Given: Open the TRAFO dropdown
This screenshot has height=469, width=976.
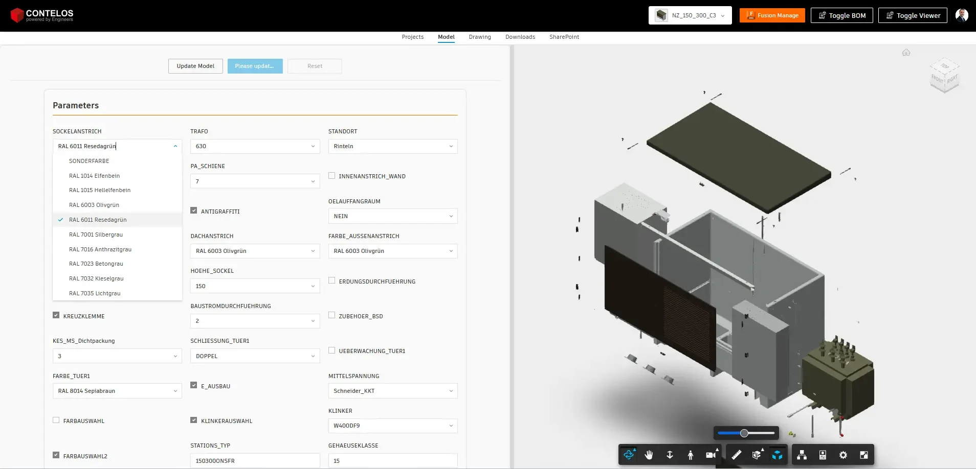Looking at the screenshot, I should tap(254, 146).
